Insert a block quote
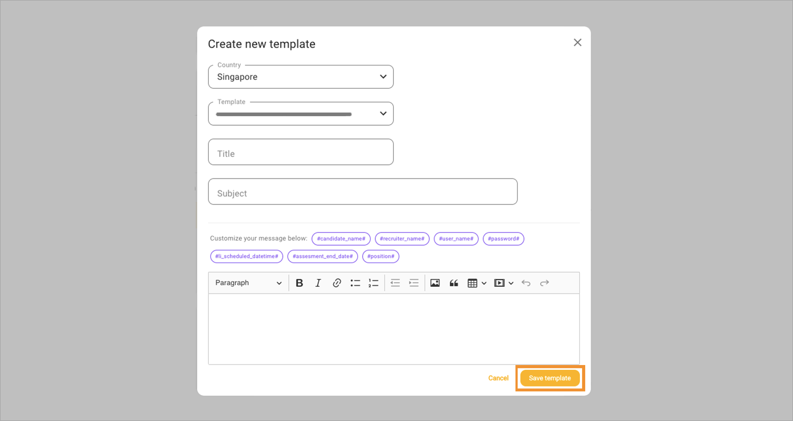 pyautogui.click(x=454, y=283)
